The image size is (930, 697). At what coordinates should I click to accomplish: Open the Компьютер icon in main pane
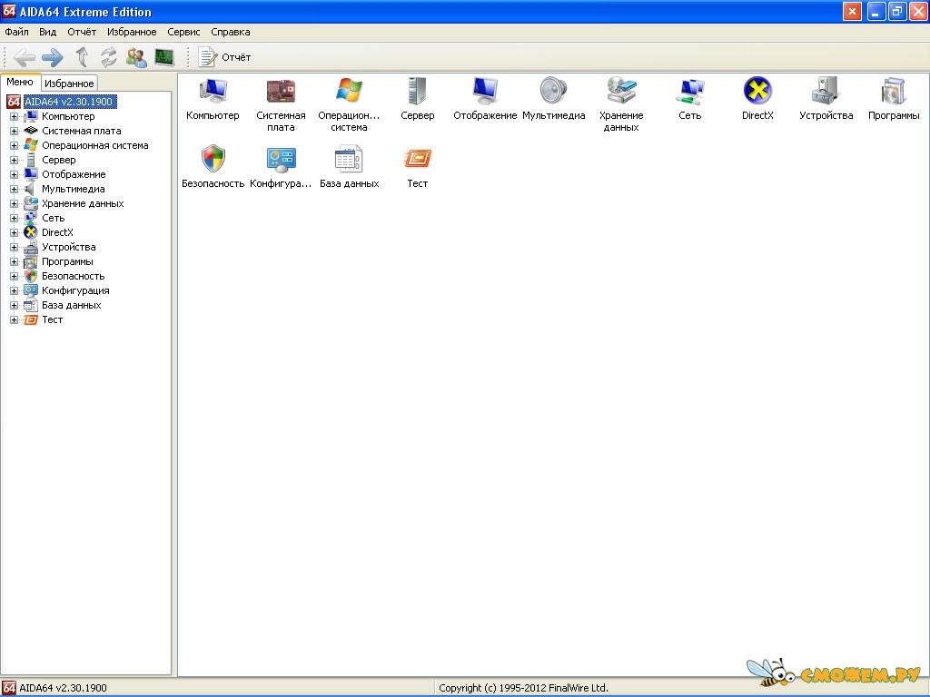(x=213, y=91)
